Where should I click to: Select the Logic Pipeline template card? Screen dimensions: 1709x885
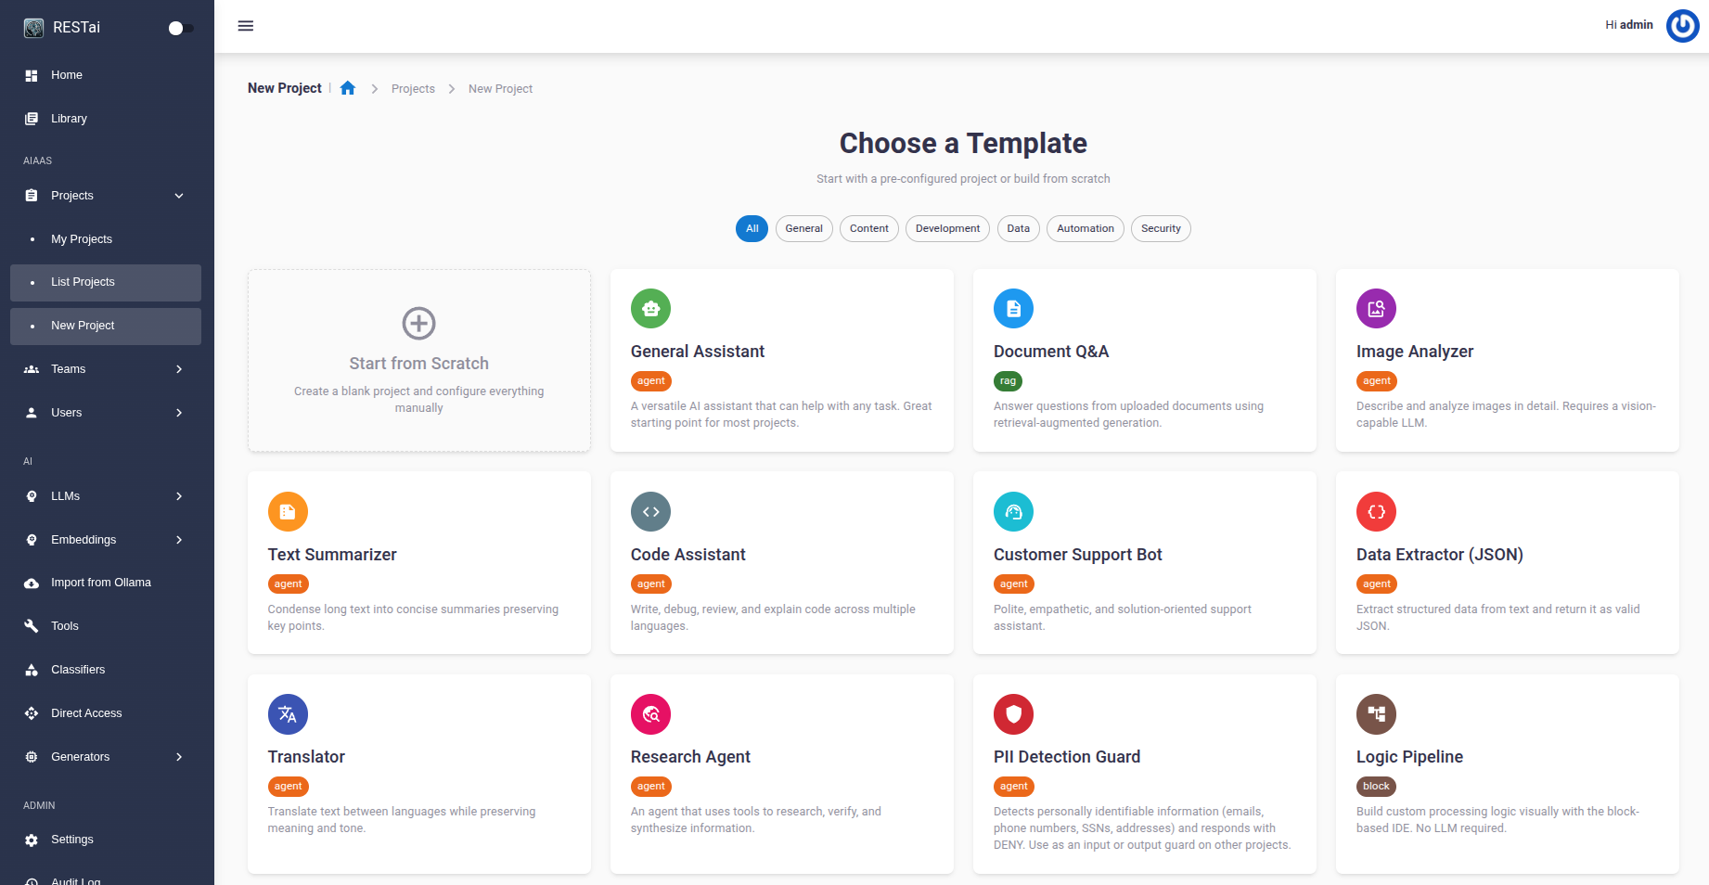coord(1508,774)
